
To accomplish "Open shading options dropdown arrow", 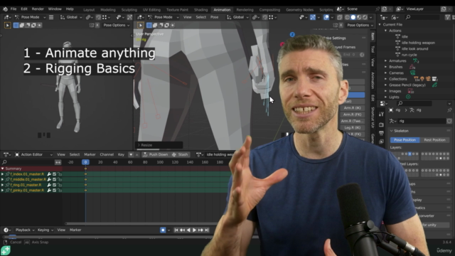I will click(370, 17).
